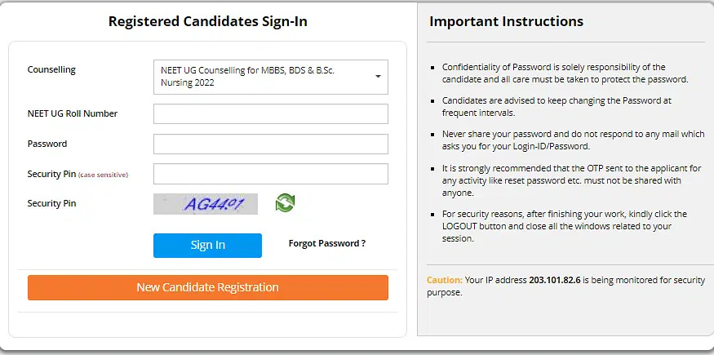Click the captcha image AG44
This screenshot has width=714, height=355.
coord(206,204)
